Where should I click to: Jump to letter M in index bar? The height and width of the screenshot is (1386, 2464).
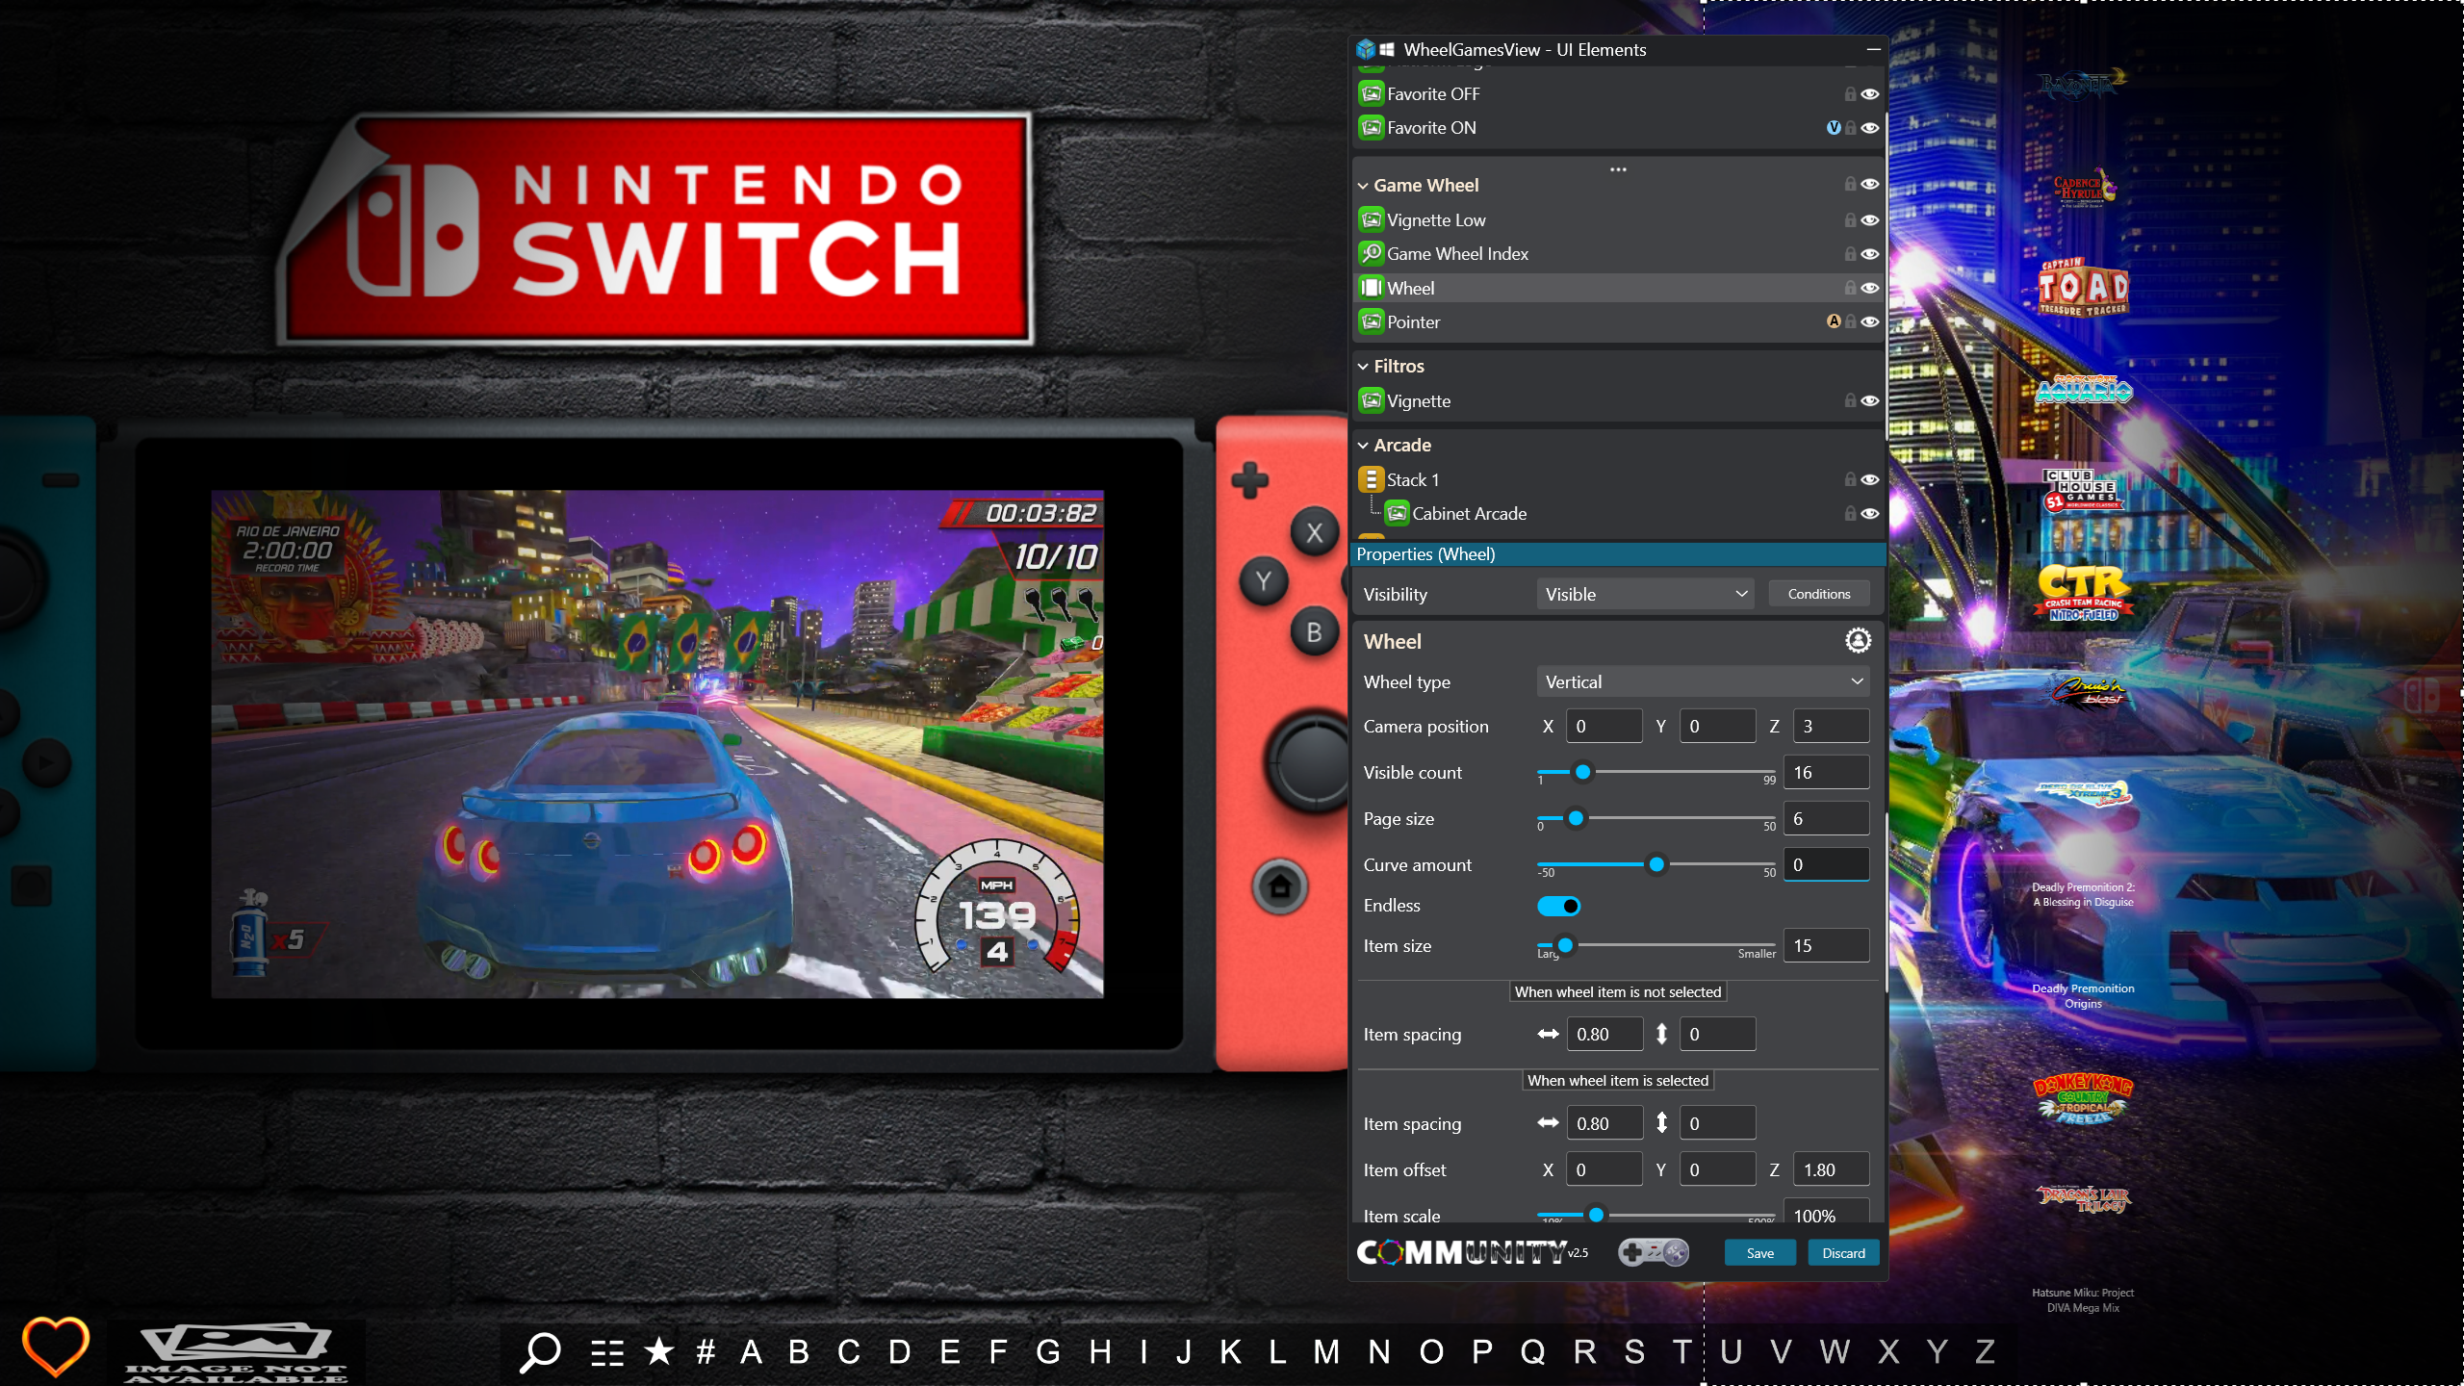[1326, 1352]
